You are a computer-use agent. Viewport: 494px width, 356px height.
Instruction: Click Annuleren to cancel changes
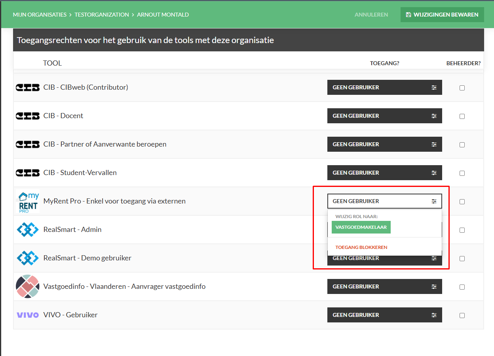pos(371,15)
